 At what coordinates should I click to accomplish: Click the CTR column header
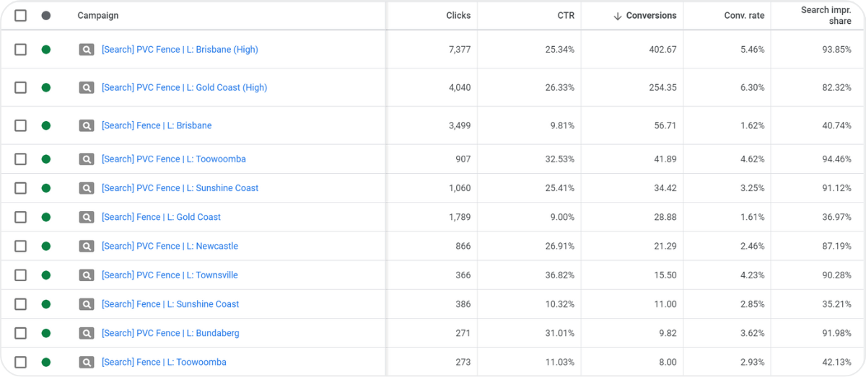pyautogui.click(x=566, y=15)
